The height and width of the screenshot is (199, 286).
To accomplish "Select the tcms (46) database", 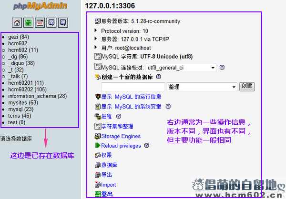I will (20, 116).
